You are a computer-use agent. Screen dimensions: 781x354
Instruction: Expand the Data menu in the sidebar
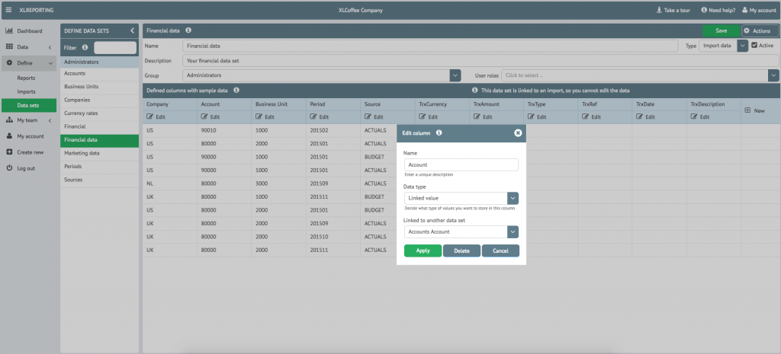pos(29,46)
